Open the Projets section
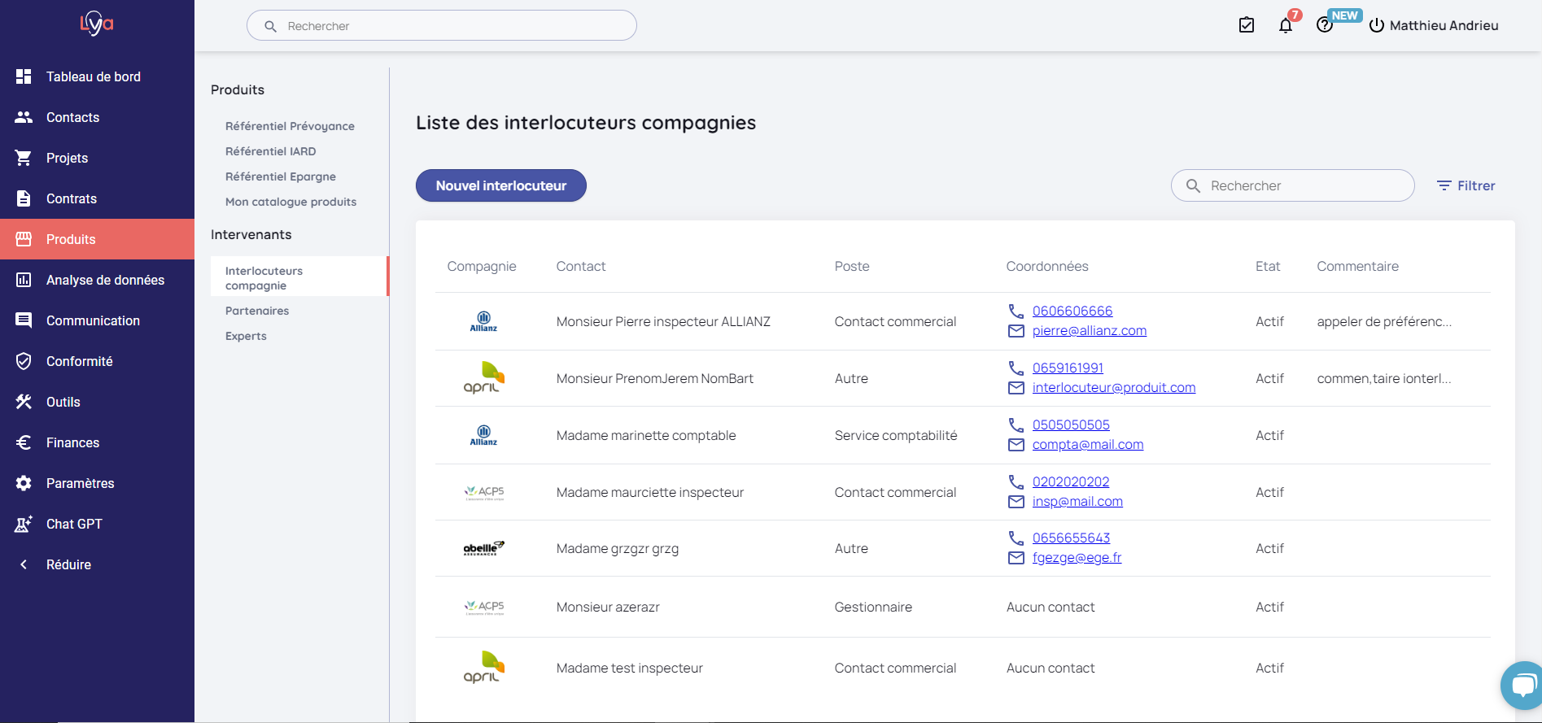The height and width of the screenshot is (723, 1542). tap(97, 158)
